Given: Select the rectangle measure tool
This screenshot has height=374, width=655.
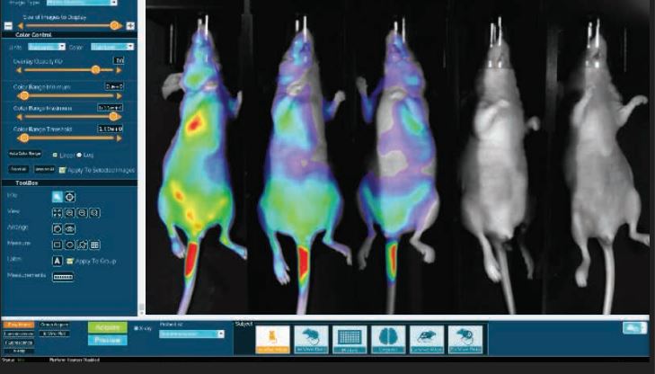Looking at the screenshot, I should coord(58,245).
